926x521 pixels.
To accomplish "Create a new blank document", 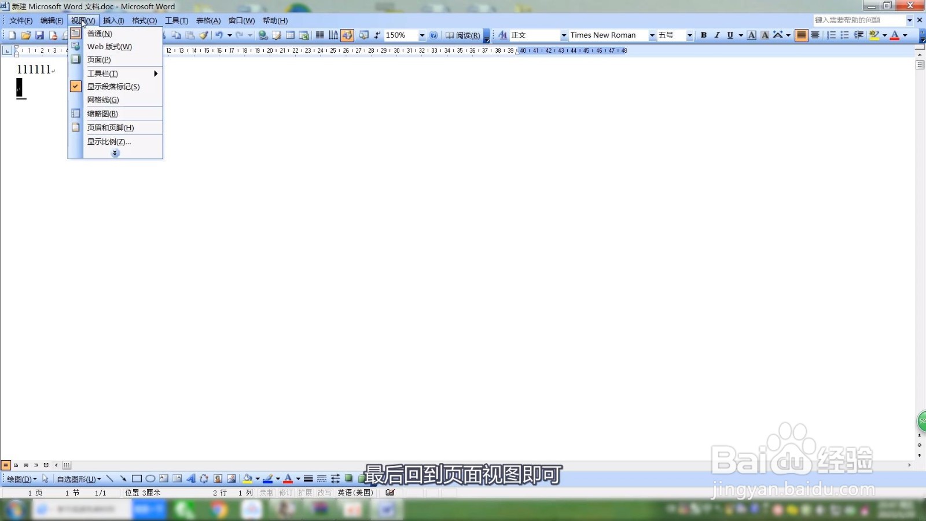I will pyautogui.click(x=12, y=35).
